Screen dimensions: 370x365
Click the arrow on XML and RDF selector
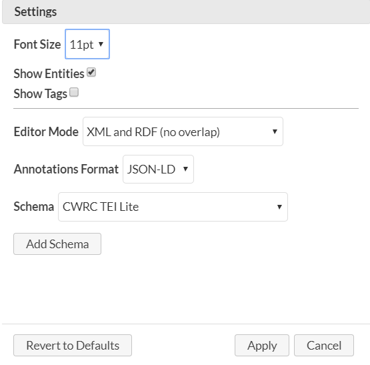coord(275,131)
